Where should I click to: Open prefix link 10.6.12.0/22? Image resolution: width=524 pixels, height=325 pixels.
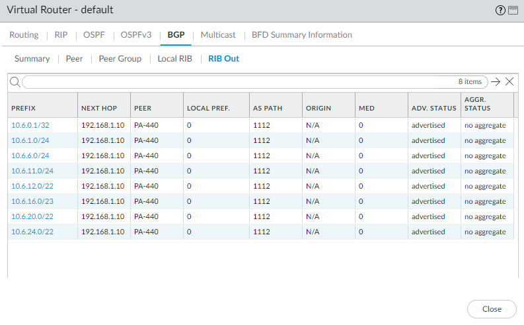(32, 186)
